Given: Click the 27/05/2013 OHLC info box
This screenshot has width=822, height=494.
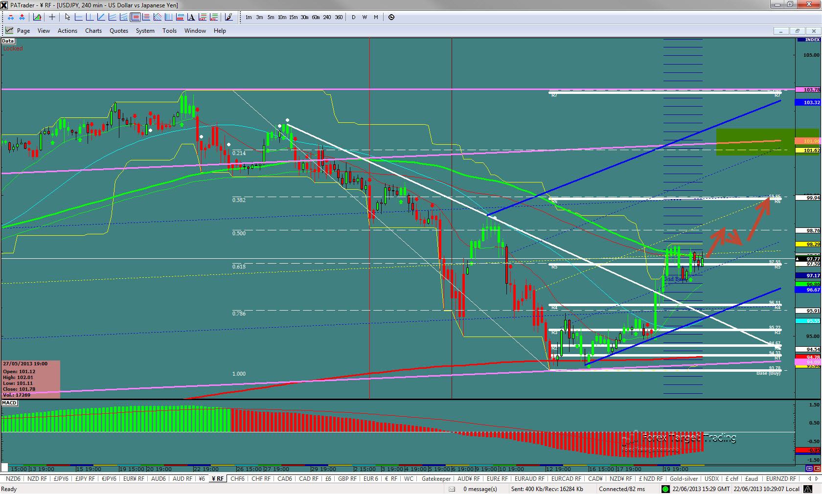Looking at the screenshot, I should [31, 380].
